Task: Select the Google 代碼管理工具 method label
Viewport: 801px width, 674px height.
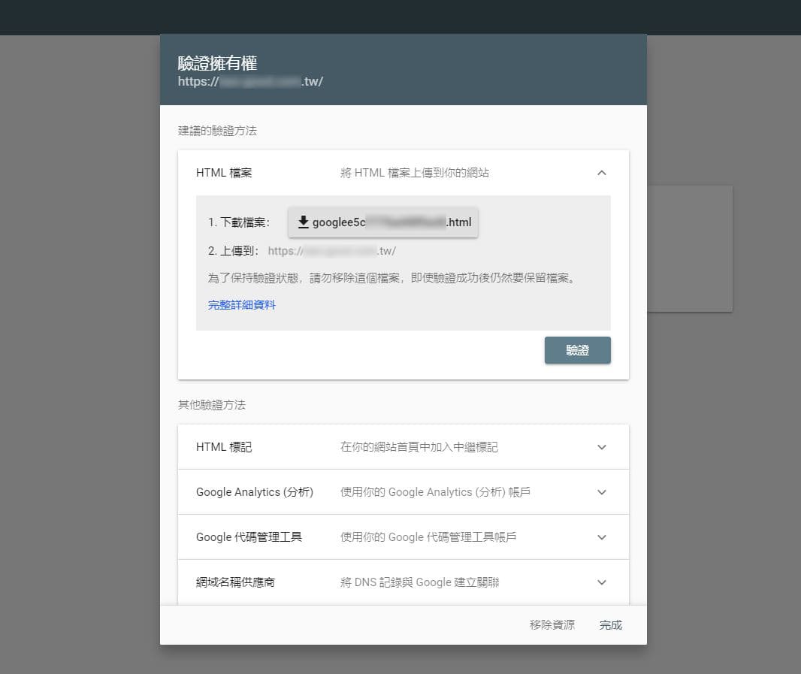Action: pyautogui.click(x=249, y=537)
